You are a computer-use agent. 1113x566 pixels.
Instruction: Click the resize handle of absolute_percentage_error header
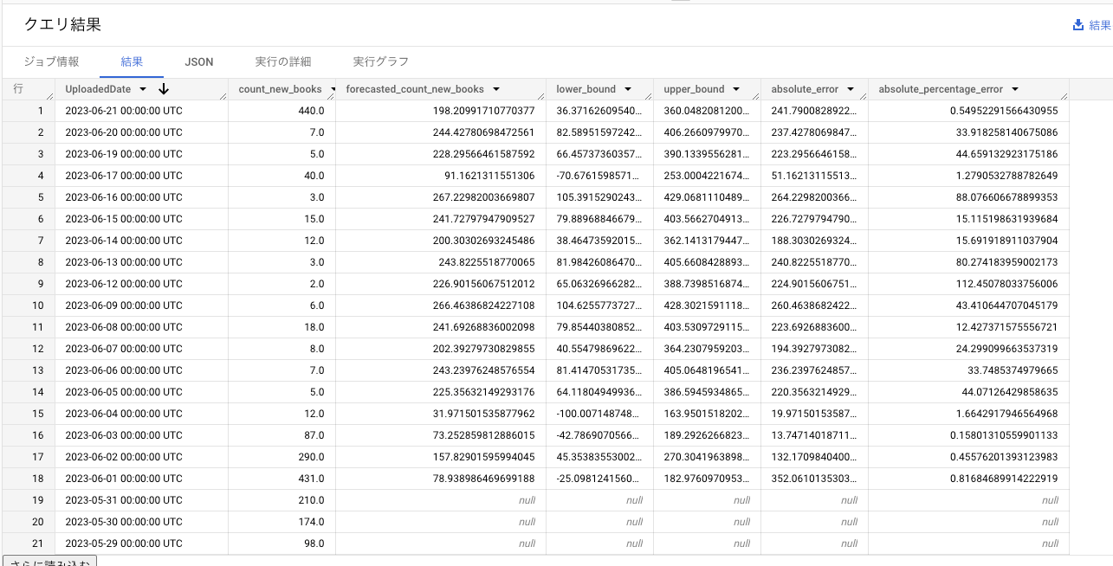click(x=1064, y=96)
